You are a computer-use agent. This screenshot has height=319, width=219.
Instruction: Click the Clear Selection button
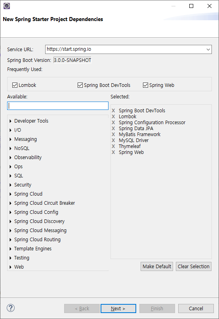(194, 267)
